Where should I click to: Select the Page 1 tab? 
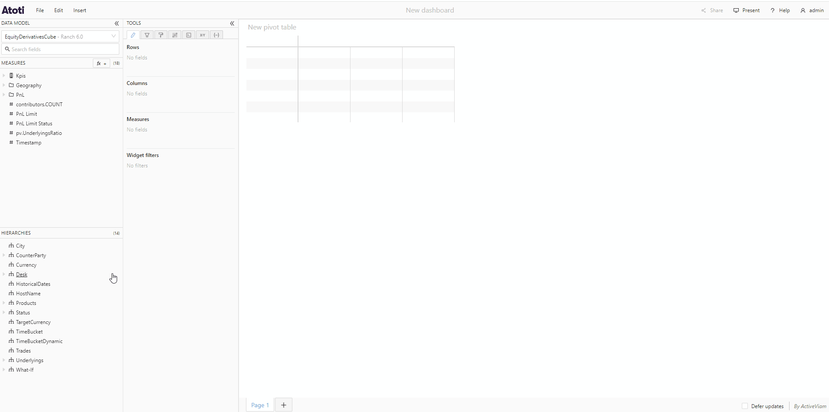coord(260,405)
